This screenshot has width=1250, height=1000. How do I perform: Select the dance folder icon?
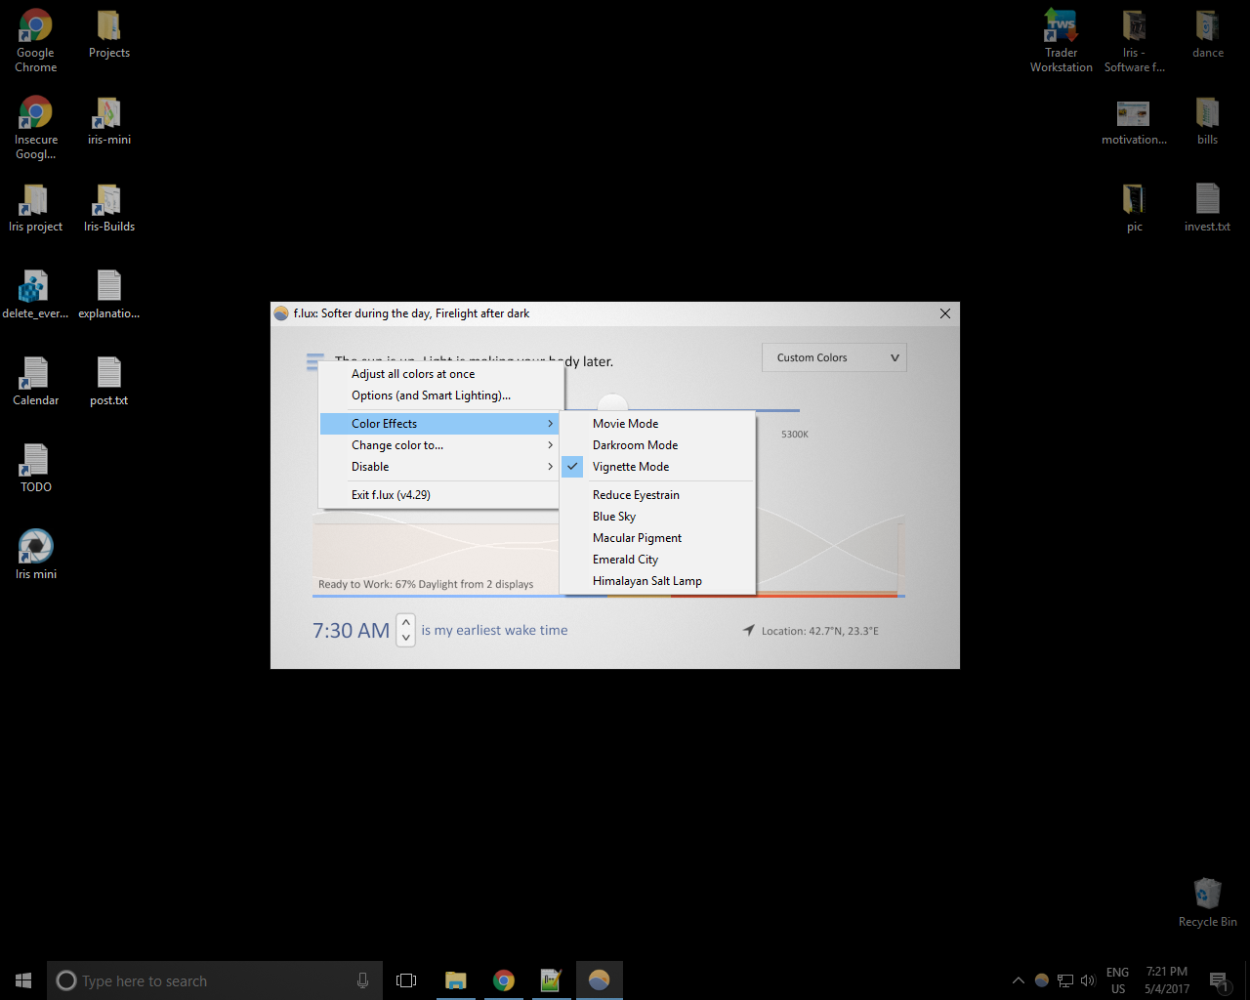1208,35
